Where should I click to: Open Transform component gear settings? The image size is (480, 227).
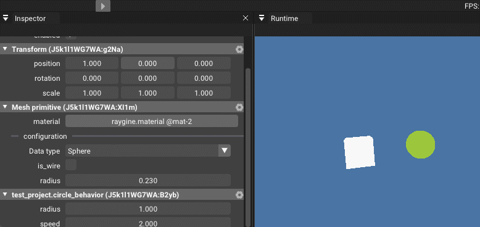[x=239, y=49]
